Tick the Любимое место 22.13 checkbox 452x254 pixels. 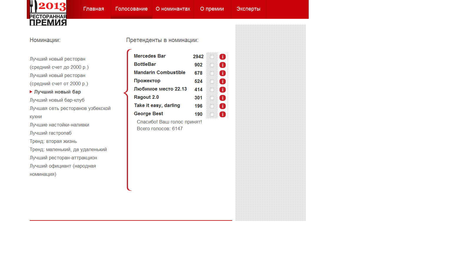212,90
